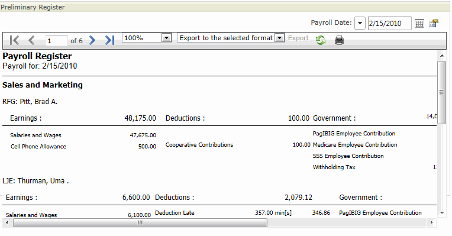Print the payroll register
The image size is (452, 236).
point(339,40)
